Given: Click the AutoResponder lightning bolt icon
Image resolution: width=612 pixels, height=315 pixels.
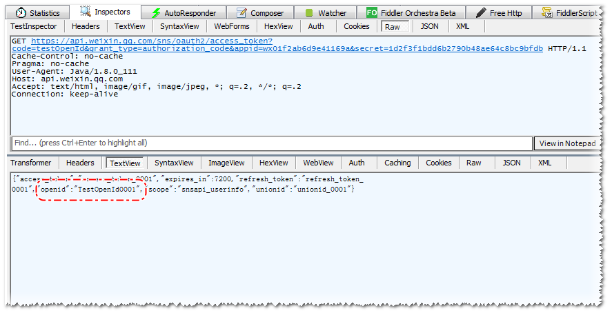Looking at the screenshot, I should point(156,13).
